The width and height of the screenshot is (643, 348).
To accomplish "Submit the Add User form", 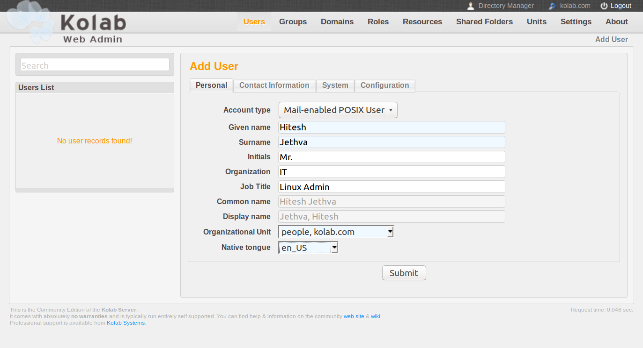I will (x=404, y=273).
